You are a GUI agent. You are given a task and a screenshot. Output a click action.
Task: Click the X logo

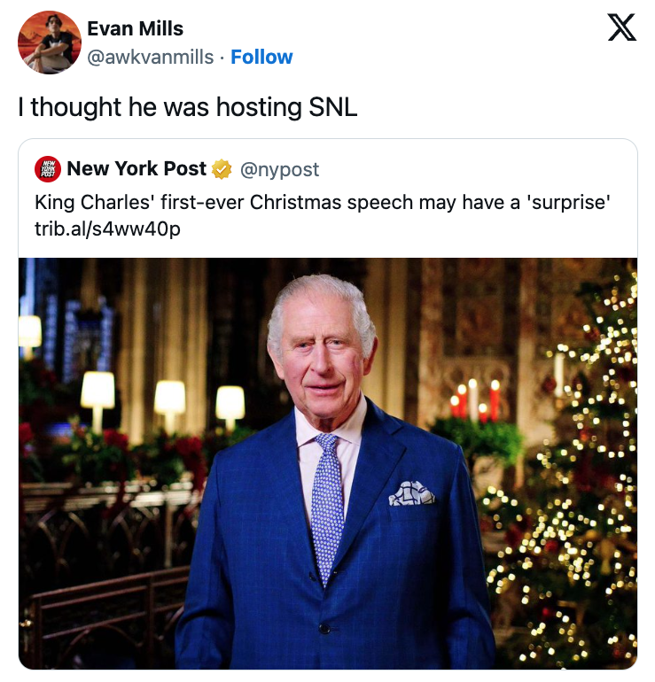click(622, 27)
